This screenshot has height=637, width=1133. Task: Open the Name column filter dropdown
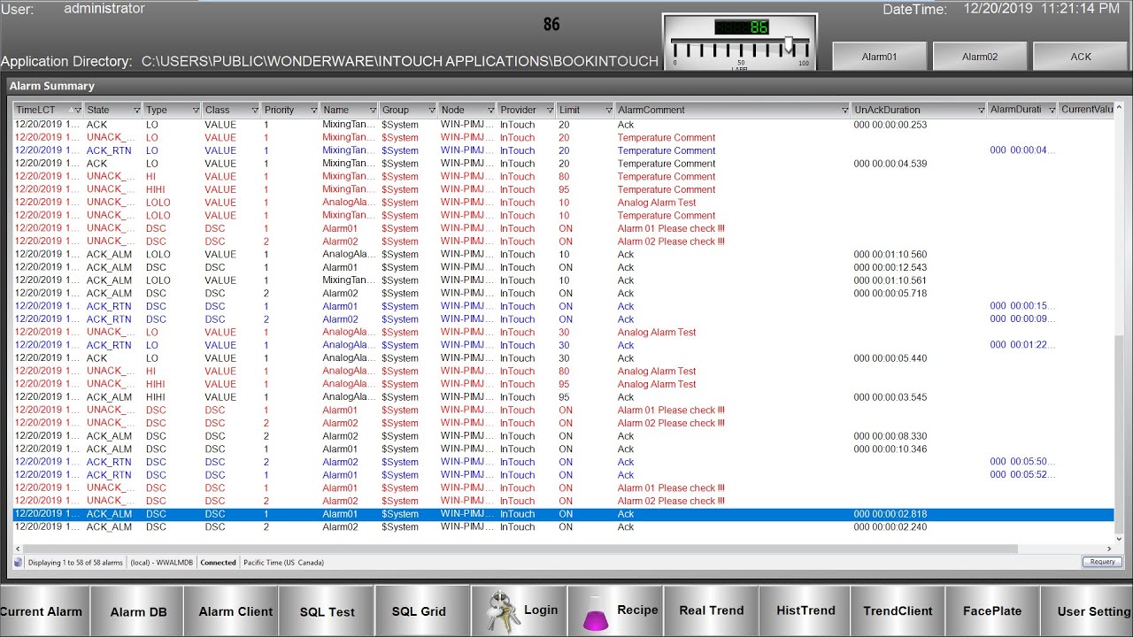(373, 110)
